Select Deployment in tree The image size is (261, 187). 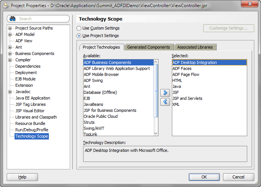click(26, 73)
